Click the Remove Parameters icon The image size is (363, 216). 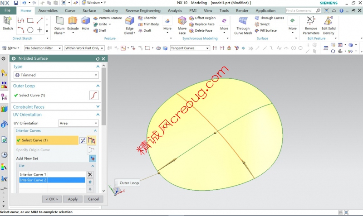pos(311,24)
